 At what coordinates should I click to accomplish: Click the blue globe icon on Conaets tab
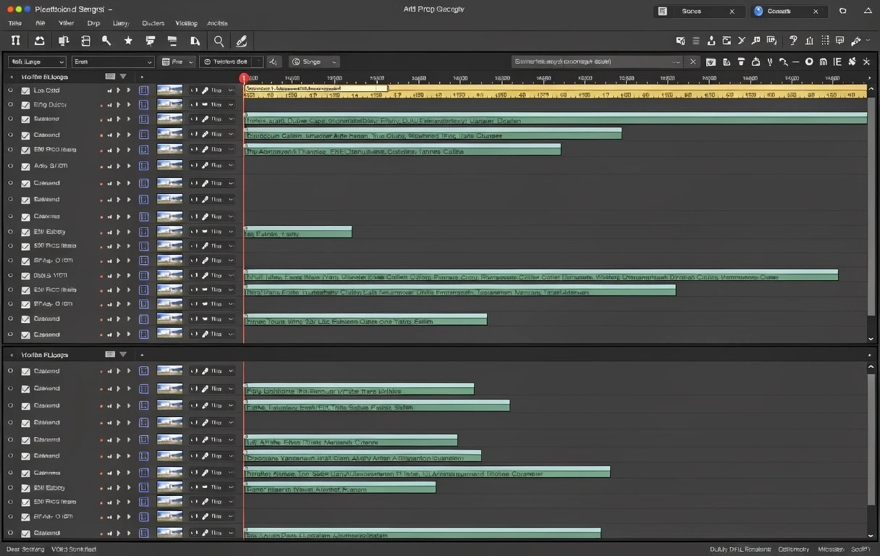click(758, 12)
